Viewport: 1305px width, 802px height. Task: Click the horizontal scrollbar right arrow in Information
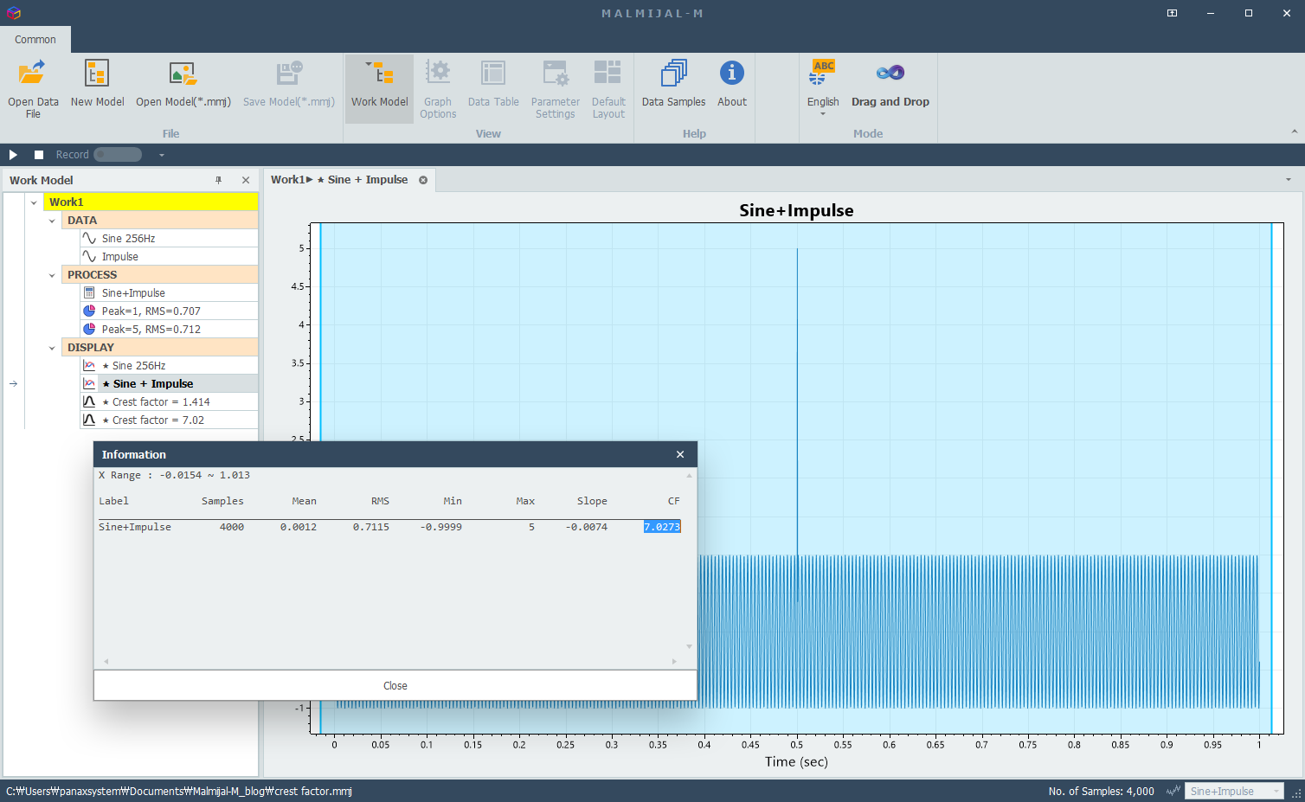click(674, 662)
